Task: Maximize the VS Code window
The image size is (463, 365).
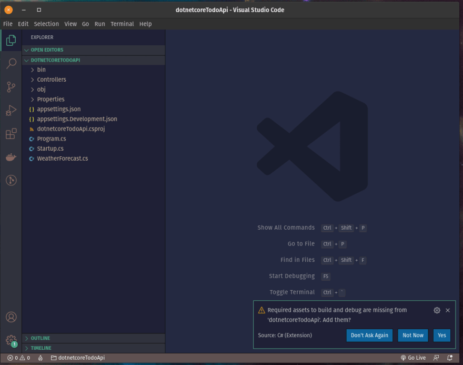Action: pyautogui.click(x=39, y=10)
